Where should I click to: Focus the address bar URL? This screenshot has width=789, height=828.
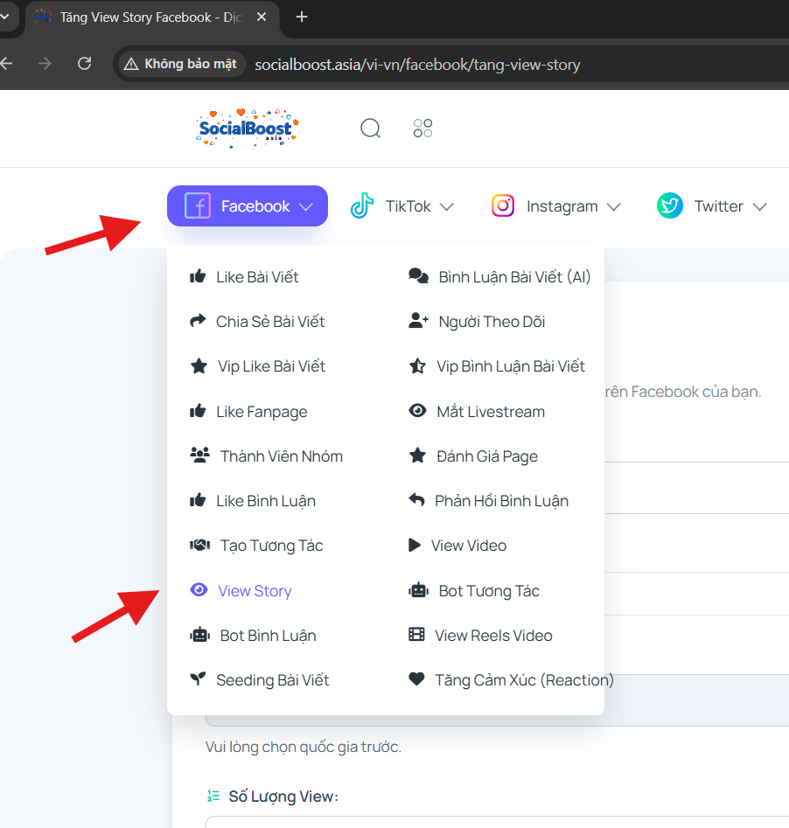pos(417,65)
